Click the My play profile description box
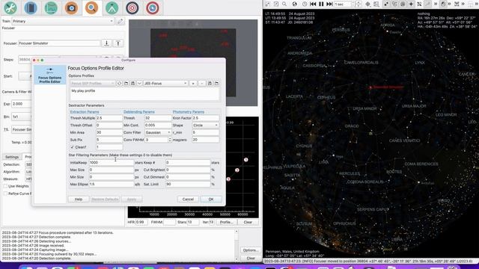Viewport: 479px width, 269px height. pyautogui.click(x=144, y=94)
